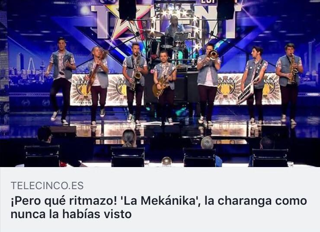The height and width of the screenshot is (232, 320).
Task: Click the trombone player on stage
Action: [x=208, y=84]
